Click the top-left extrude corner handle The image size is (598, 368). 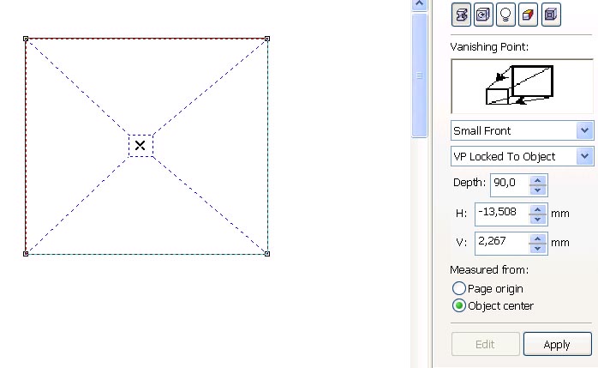pos(26,39)
